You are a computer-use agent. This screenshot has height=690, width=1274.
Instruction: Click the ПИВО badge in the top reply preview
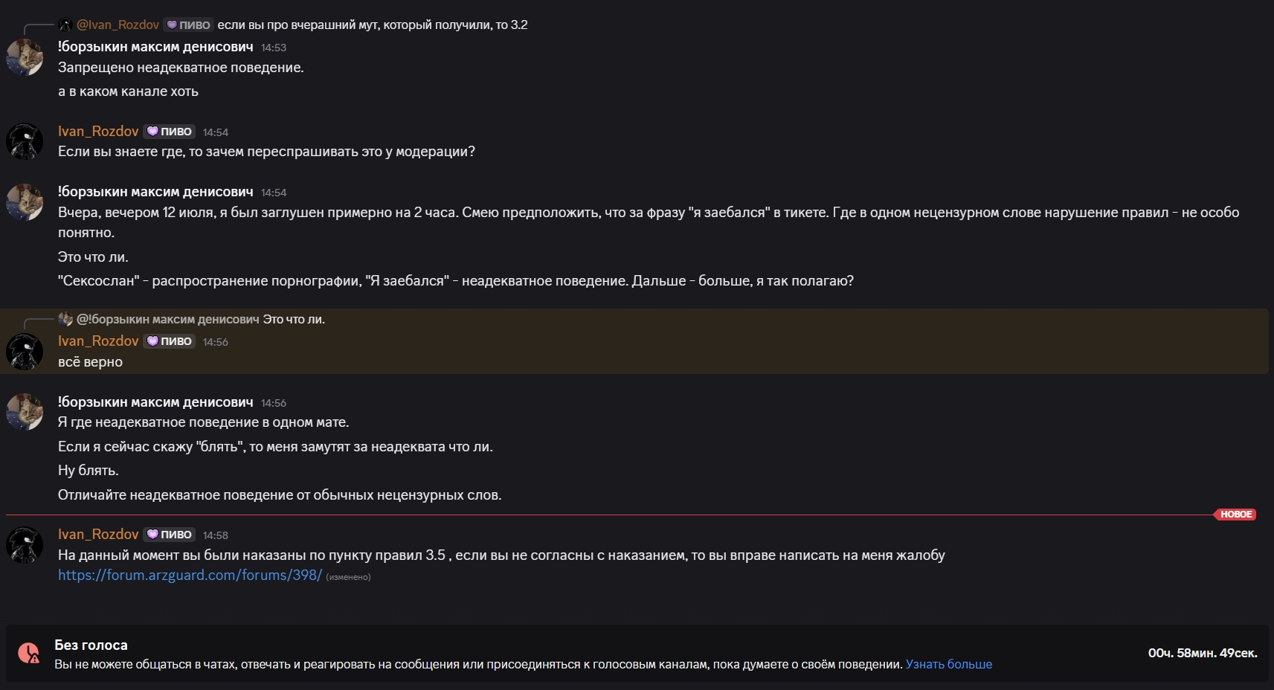coord(188,25)
